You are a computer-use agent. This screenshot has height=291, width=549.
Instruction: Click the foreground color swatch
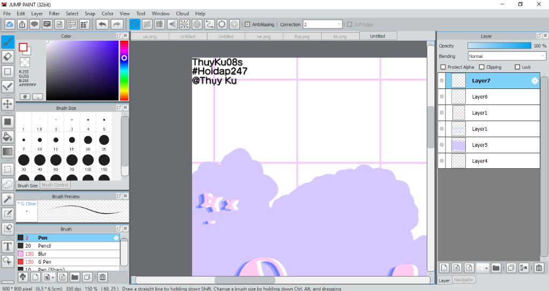(23, 47)
